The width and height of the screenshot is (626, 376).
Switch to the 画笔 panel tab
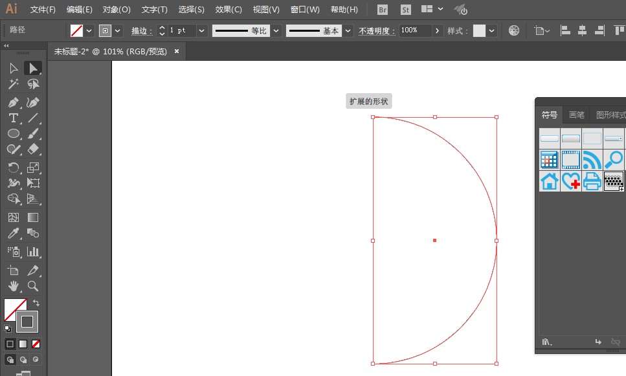[576, 115]
